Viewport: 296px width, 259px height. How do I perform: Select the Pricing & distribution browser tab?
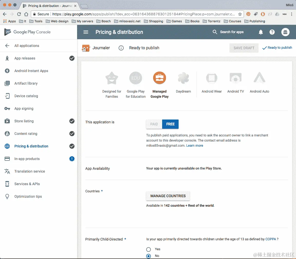pyautogui.click(x=50, y=6)
